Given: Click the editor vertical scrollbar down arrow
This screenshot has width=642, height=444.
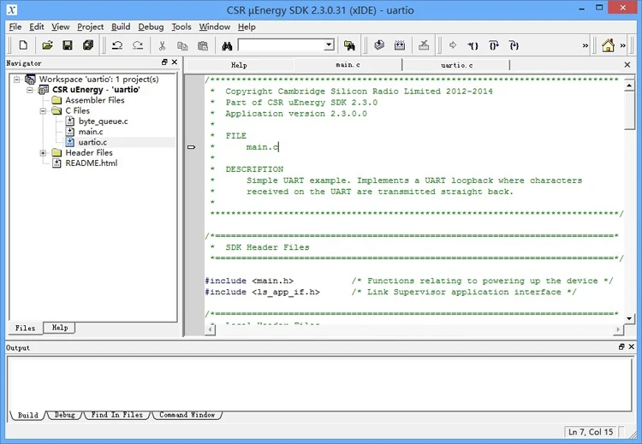Looking at the screenshot, I should click(x=629, y=318).
